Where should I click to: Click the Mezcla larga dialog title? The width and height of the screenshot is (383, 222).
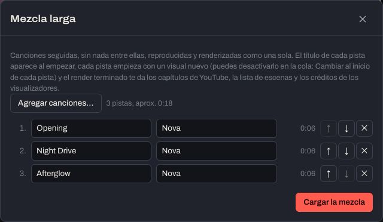coord(43,18)
